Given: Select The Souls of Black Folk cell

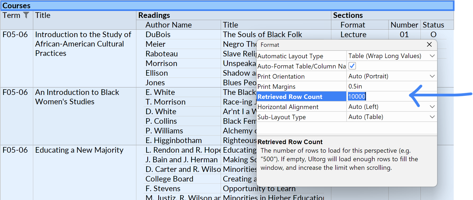Looking at the screenshot, I should click(276, 34).
